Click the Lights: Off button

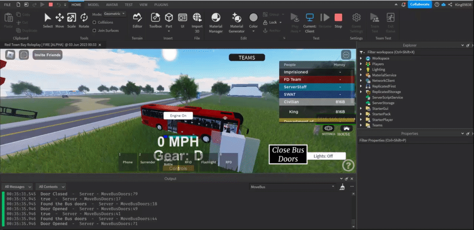326,156
